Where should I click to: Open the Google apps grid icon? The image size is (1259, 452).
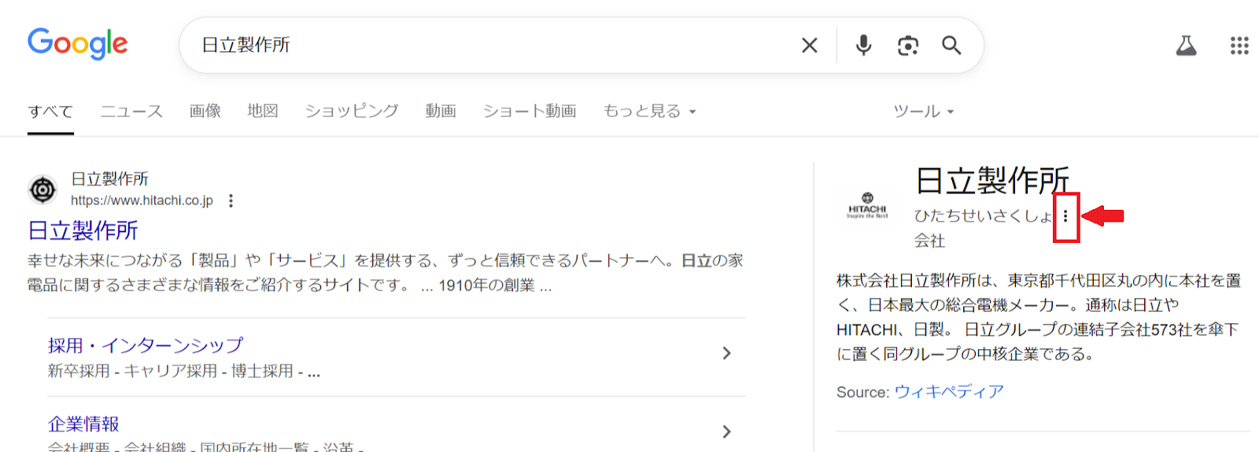coord(1239,46)
